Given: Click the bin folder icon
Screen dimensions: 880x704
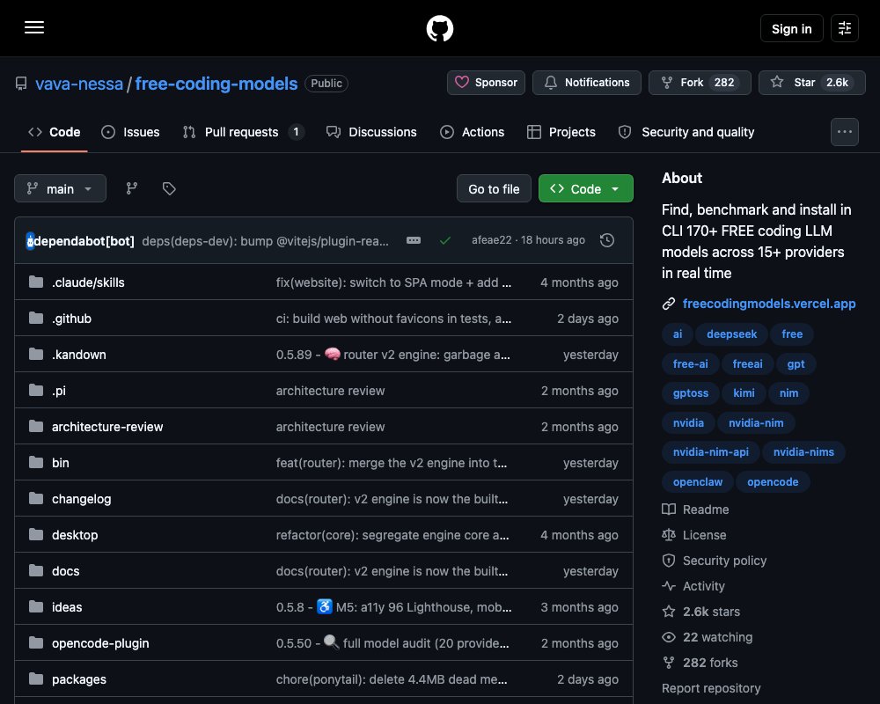Looking at the screenshot, I should pyautogui.click(x=36, y=462).
